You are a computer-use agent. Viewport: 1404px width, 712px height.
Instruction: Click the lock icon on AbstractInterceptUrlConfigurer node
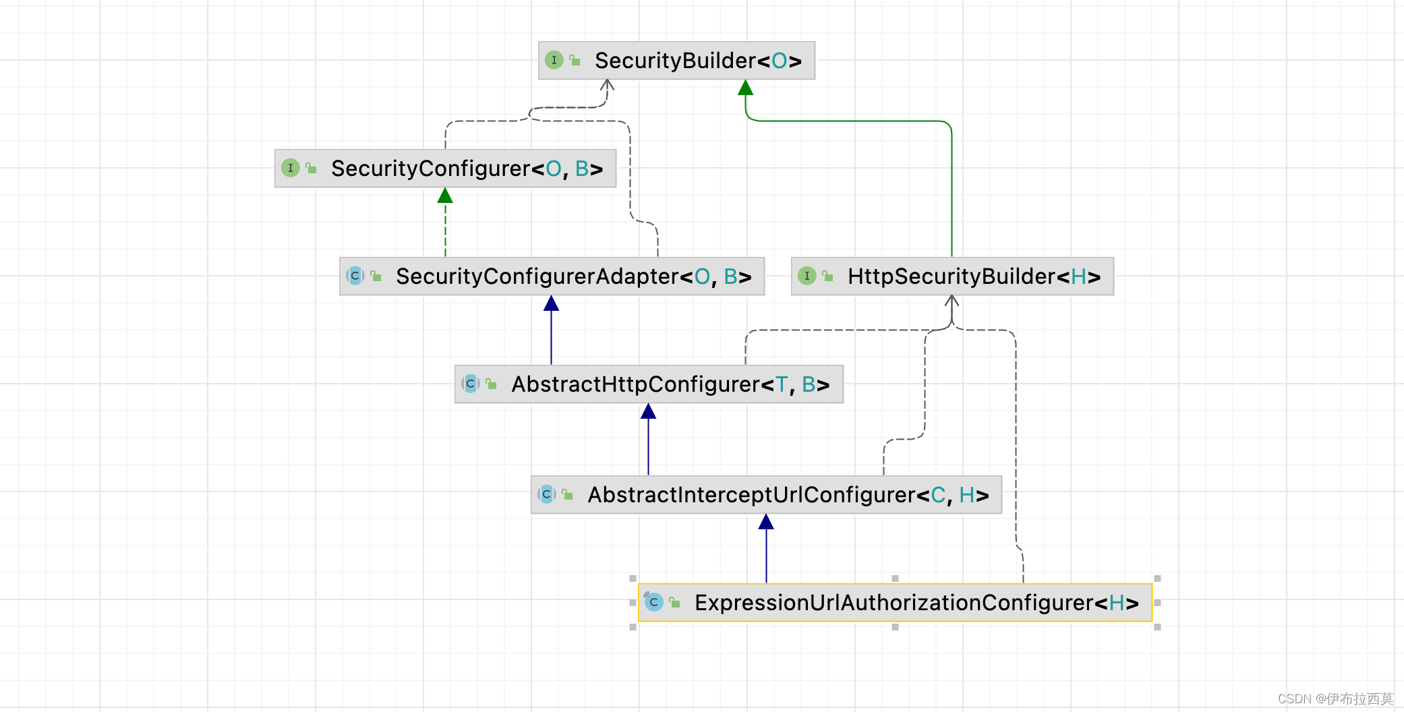[567, 494]
